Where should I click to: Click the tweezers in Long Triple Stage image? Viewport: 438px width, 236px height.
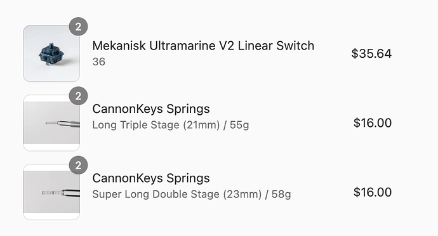pos(69,124)
